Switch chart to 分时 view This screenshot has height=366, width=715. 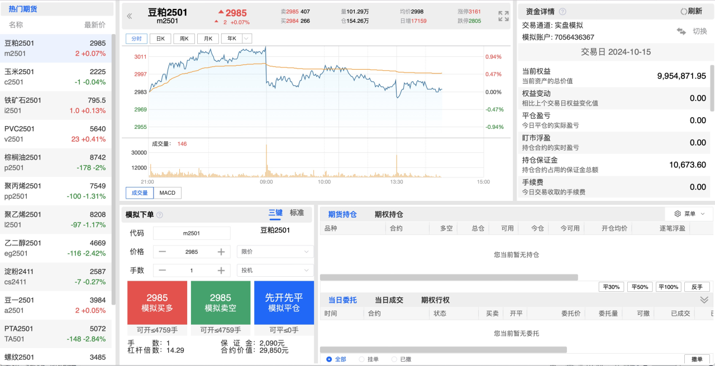(x=136, y=38)
